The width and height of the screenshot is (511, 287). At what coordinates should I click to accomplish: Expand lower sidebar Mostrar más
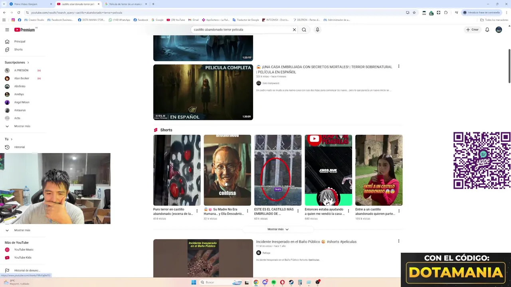click(x=22, y=230)
